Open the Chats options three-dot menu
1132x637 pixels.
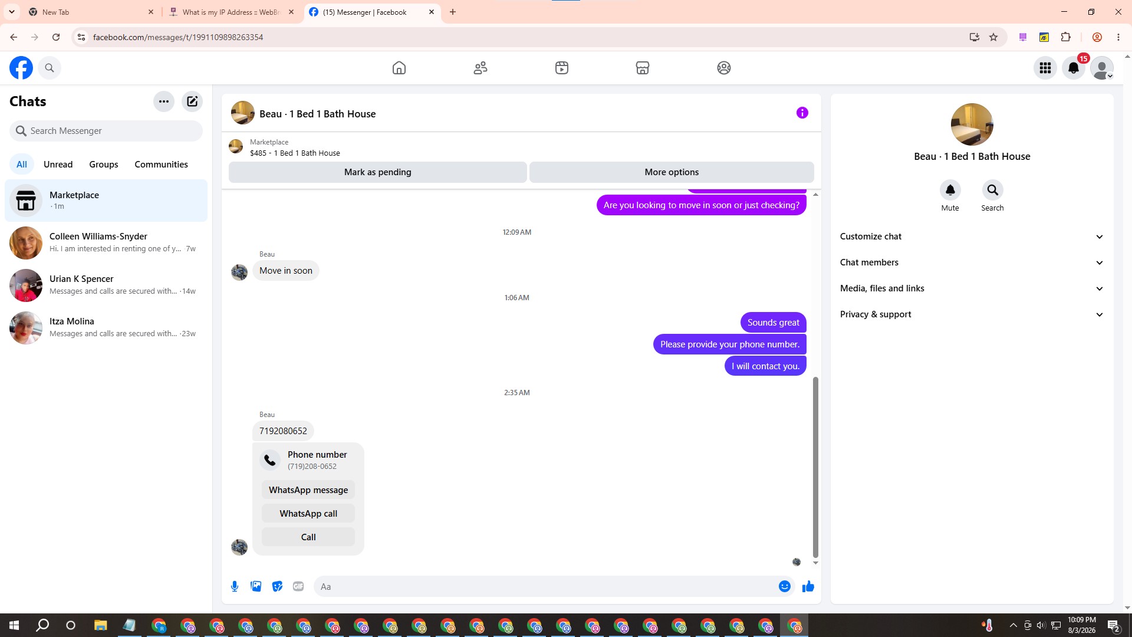164,101
